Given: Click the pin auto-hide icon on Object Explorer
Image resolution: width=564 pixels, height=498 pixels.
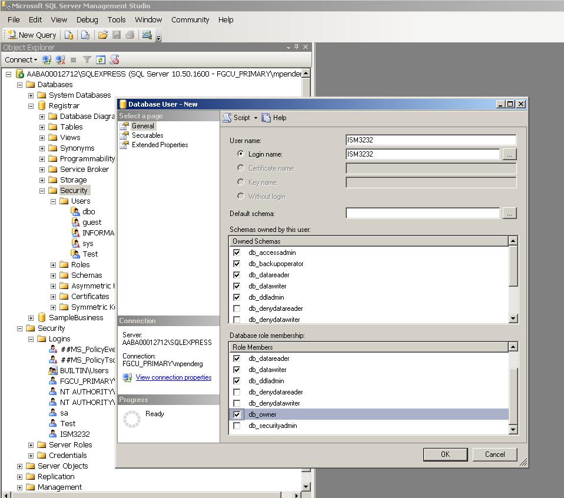Looking at the screenshot, I should (296, 47).
